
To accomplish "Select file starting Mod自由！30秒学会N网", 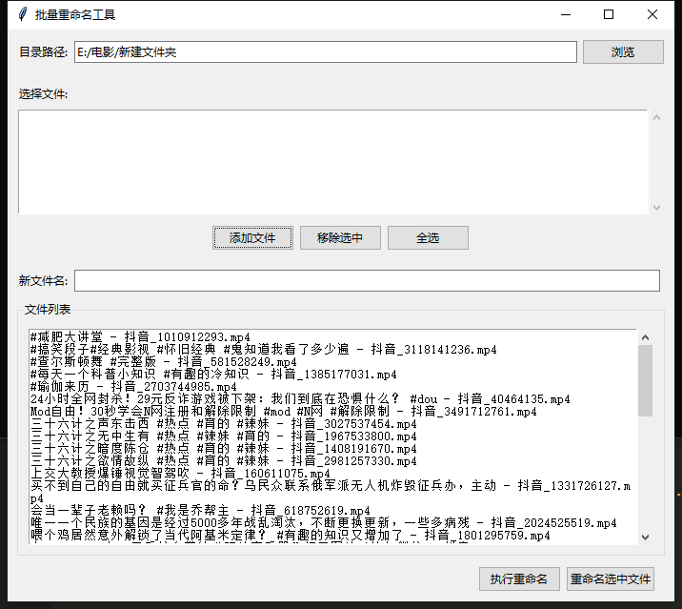I will (x=283, y=412).
